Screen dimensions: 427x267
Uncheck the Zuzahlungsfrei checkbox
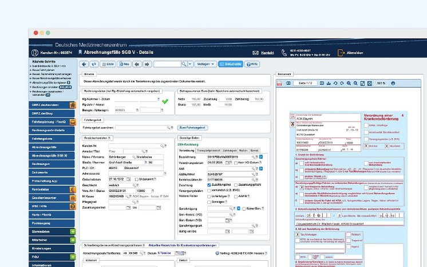(209, 185)
